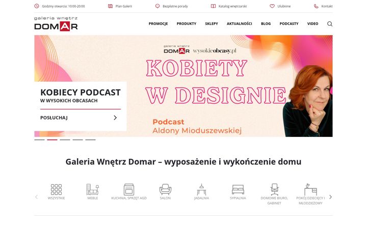Click the map icon for Plan Galerii
Screen dimensions: 367x229
tap(110, 6)
